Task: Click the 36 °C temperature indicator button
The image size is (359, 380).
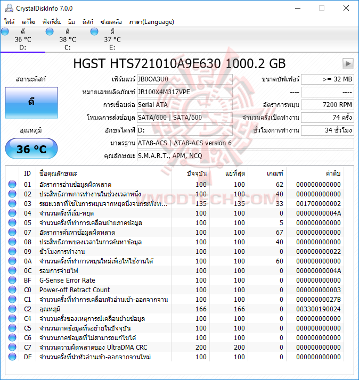Action: click(31, 149)
